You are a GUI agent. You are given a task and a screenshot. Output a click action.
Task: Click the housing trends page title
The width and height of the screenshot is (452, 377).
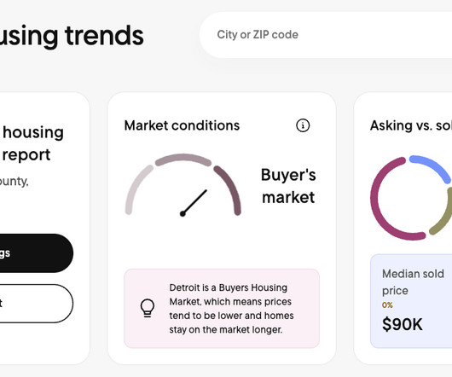(x=72, y=36)
